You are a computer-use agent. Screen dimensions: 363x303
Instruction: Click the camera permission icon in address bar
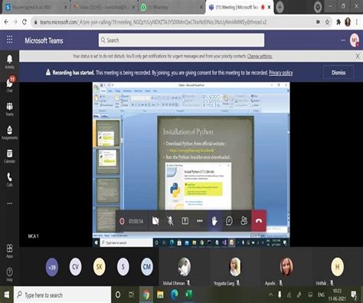tap(318, 22)
